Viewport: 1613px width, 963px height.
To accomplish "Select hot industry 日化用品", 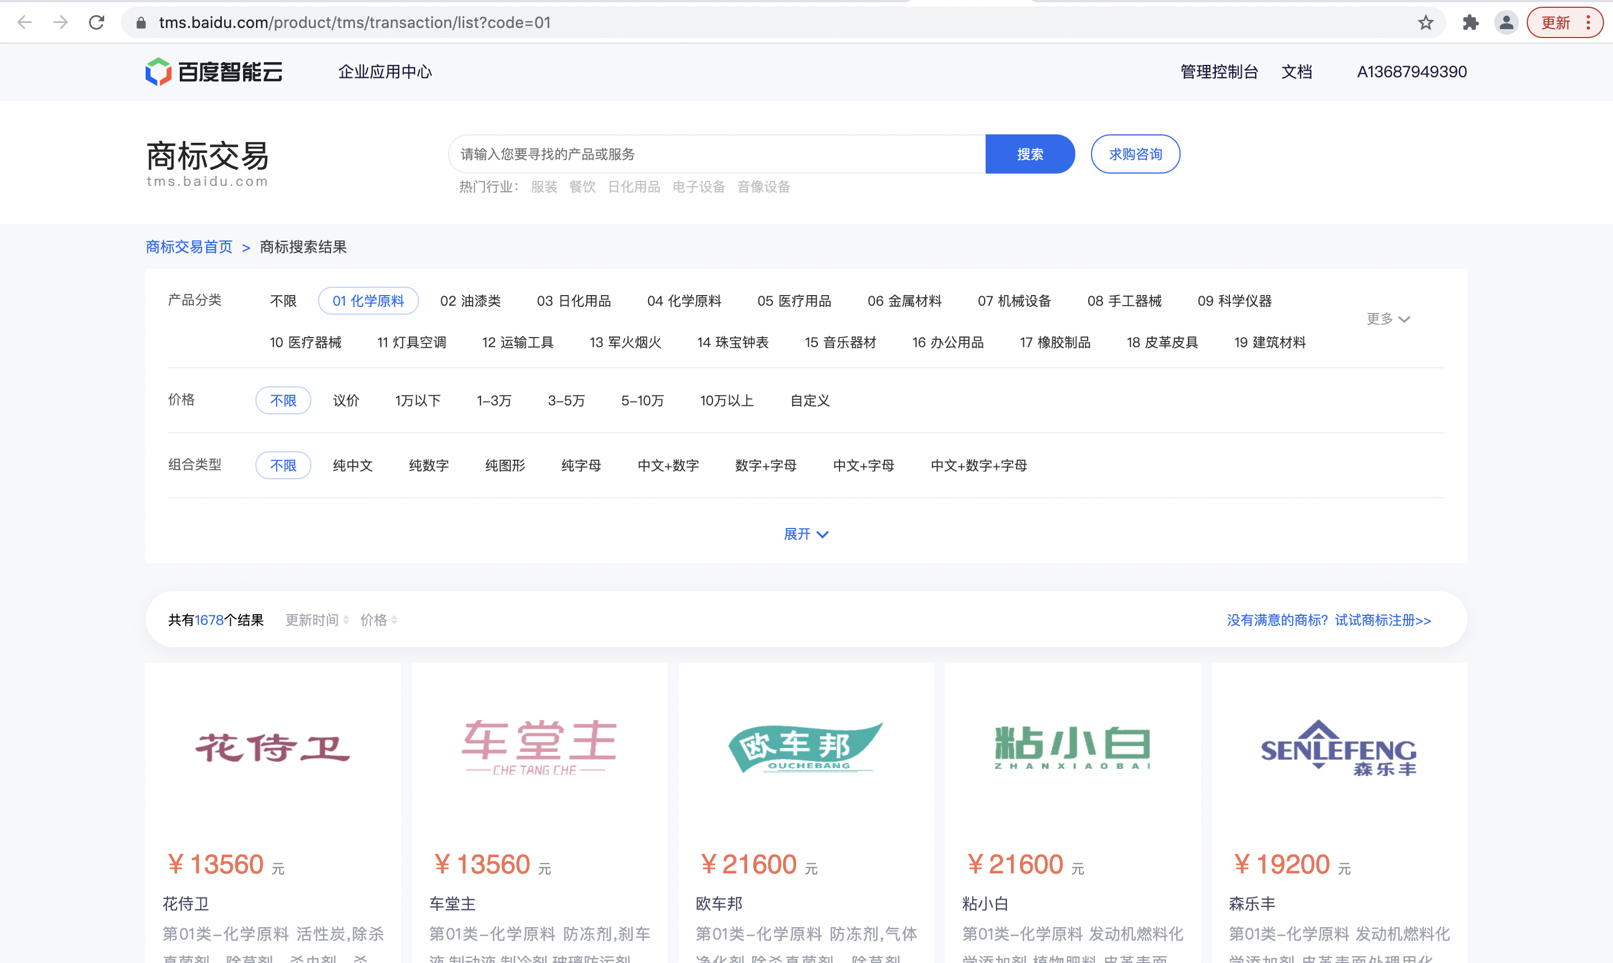I will [x=633, y=187].
